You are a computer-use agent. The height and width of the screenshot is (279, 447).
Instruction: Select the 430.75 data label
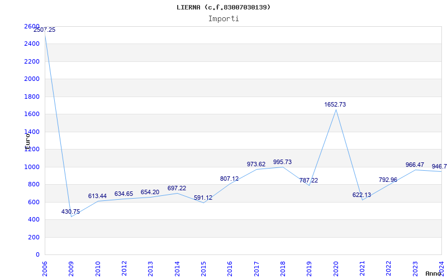pos(71,212)
